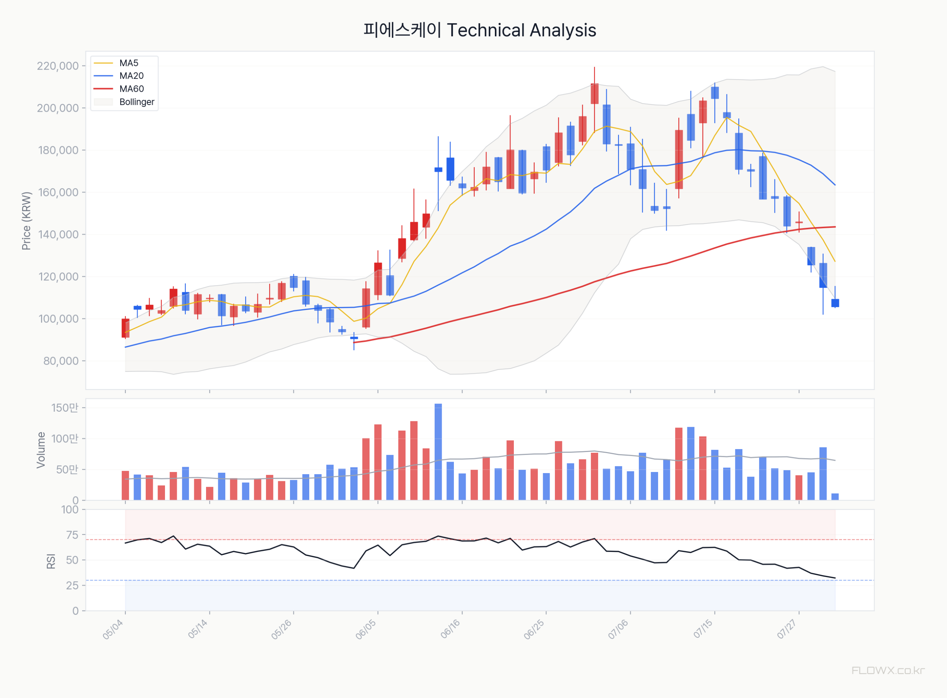Click the shortest final volume bar
The height and width of the screenshot is (698, 947).
tap(835, 497)
